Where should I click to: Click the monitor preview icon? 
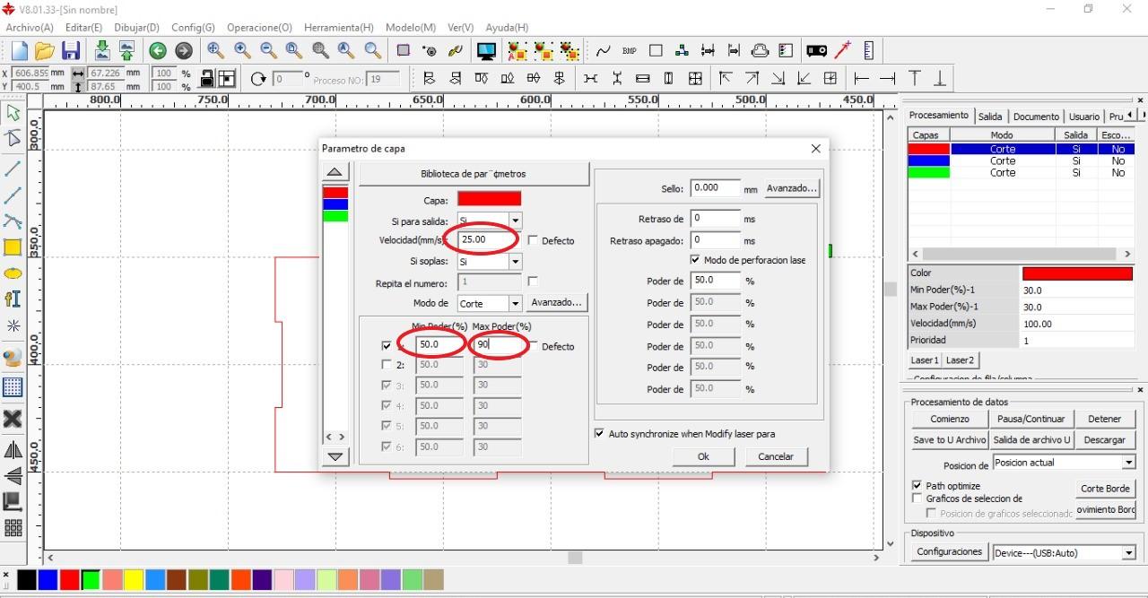click(x=486, y=51)
